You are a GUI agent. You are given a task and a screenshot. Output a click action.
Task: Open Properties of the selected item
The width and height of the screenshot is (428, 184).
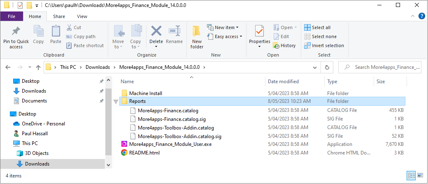tap(259, 34)
